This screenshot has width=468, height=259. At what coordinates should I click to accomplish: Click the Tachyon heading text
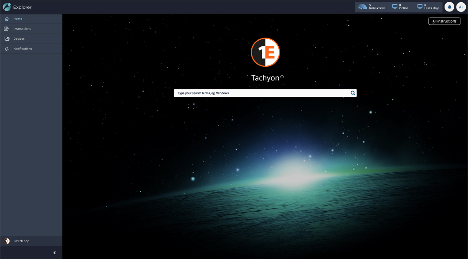[265, 78]
